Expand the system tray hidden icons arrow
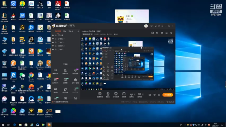Image resolution: width=226 pixels, height=127 pixels. click(185, 125)
